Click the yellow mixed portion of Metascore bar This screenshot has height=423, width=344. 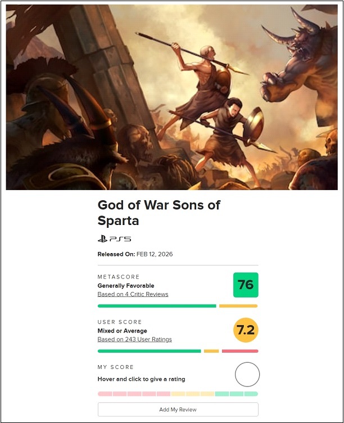238,306
